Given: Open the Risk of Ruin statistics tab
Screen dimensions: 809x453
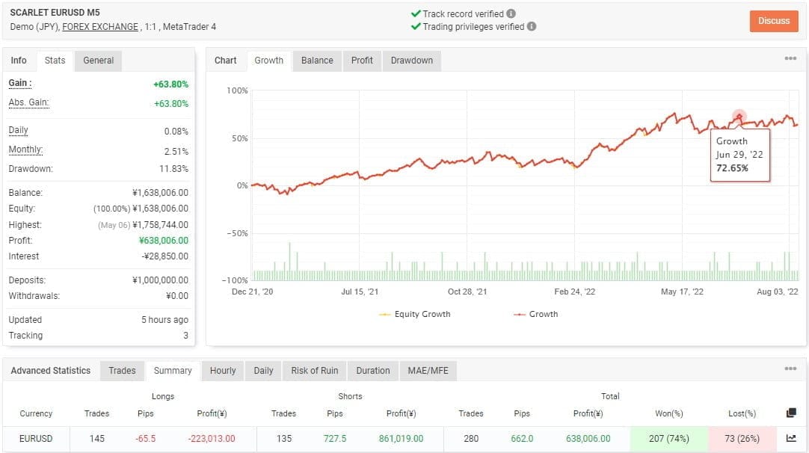Looking at the screenshot, I should point(313,370).
